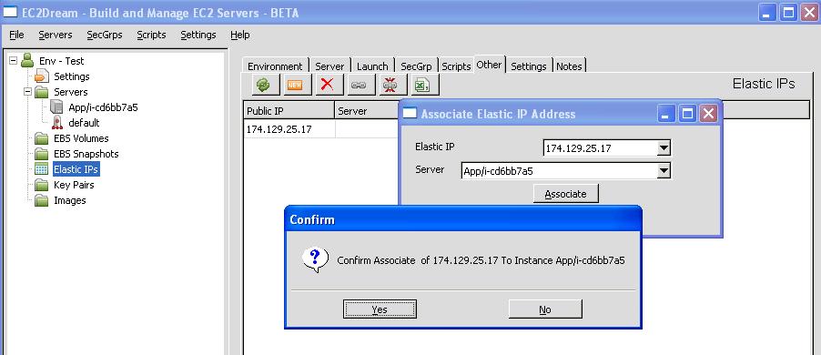This screenshot has width=821, height=355.
Task: Click the Server combo box field
Action: click(565, 170)
